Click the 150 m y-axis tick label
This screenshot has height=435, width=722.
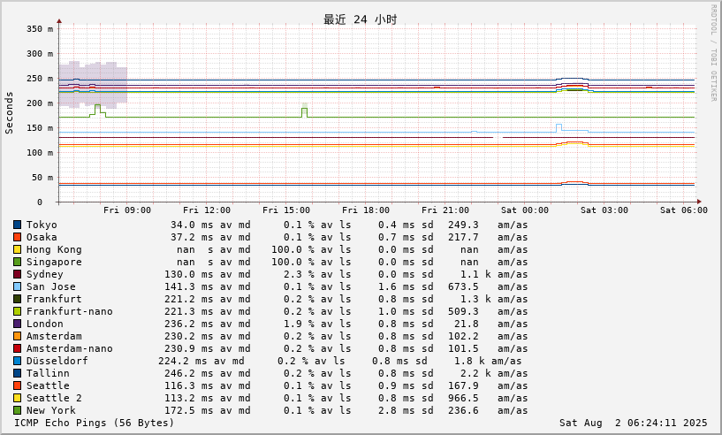tap(40, 128)
